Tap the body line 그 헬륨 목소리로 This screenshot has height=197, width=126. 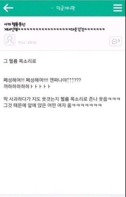[x=20, y=61]
